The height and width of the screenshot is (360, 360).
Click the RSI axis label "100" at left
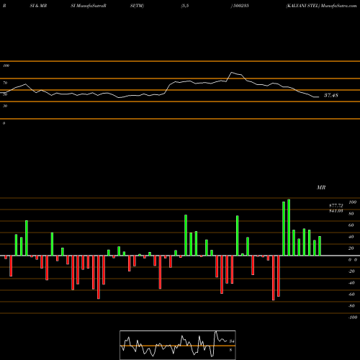pos(6,66)
